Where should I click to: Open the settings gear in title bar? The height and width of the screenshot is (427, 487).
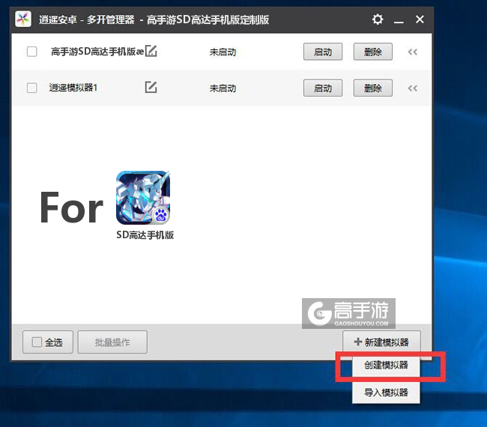click(378, 19)
